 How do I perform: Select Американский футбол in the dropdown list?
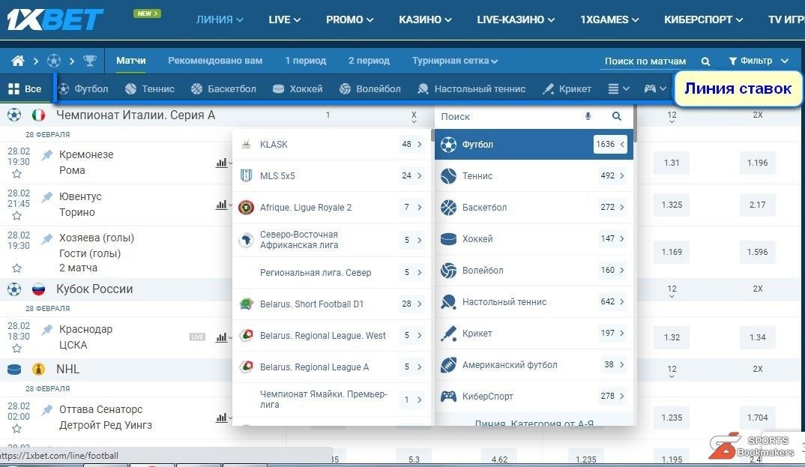(534, 365)
